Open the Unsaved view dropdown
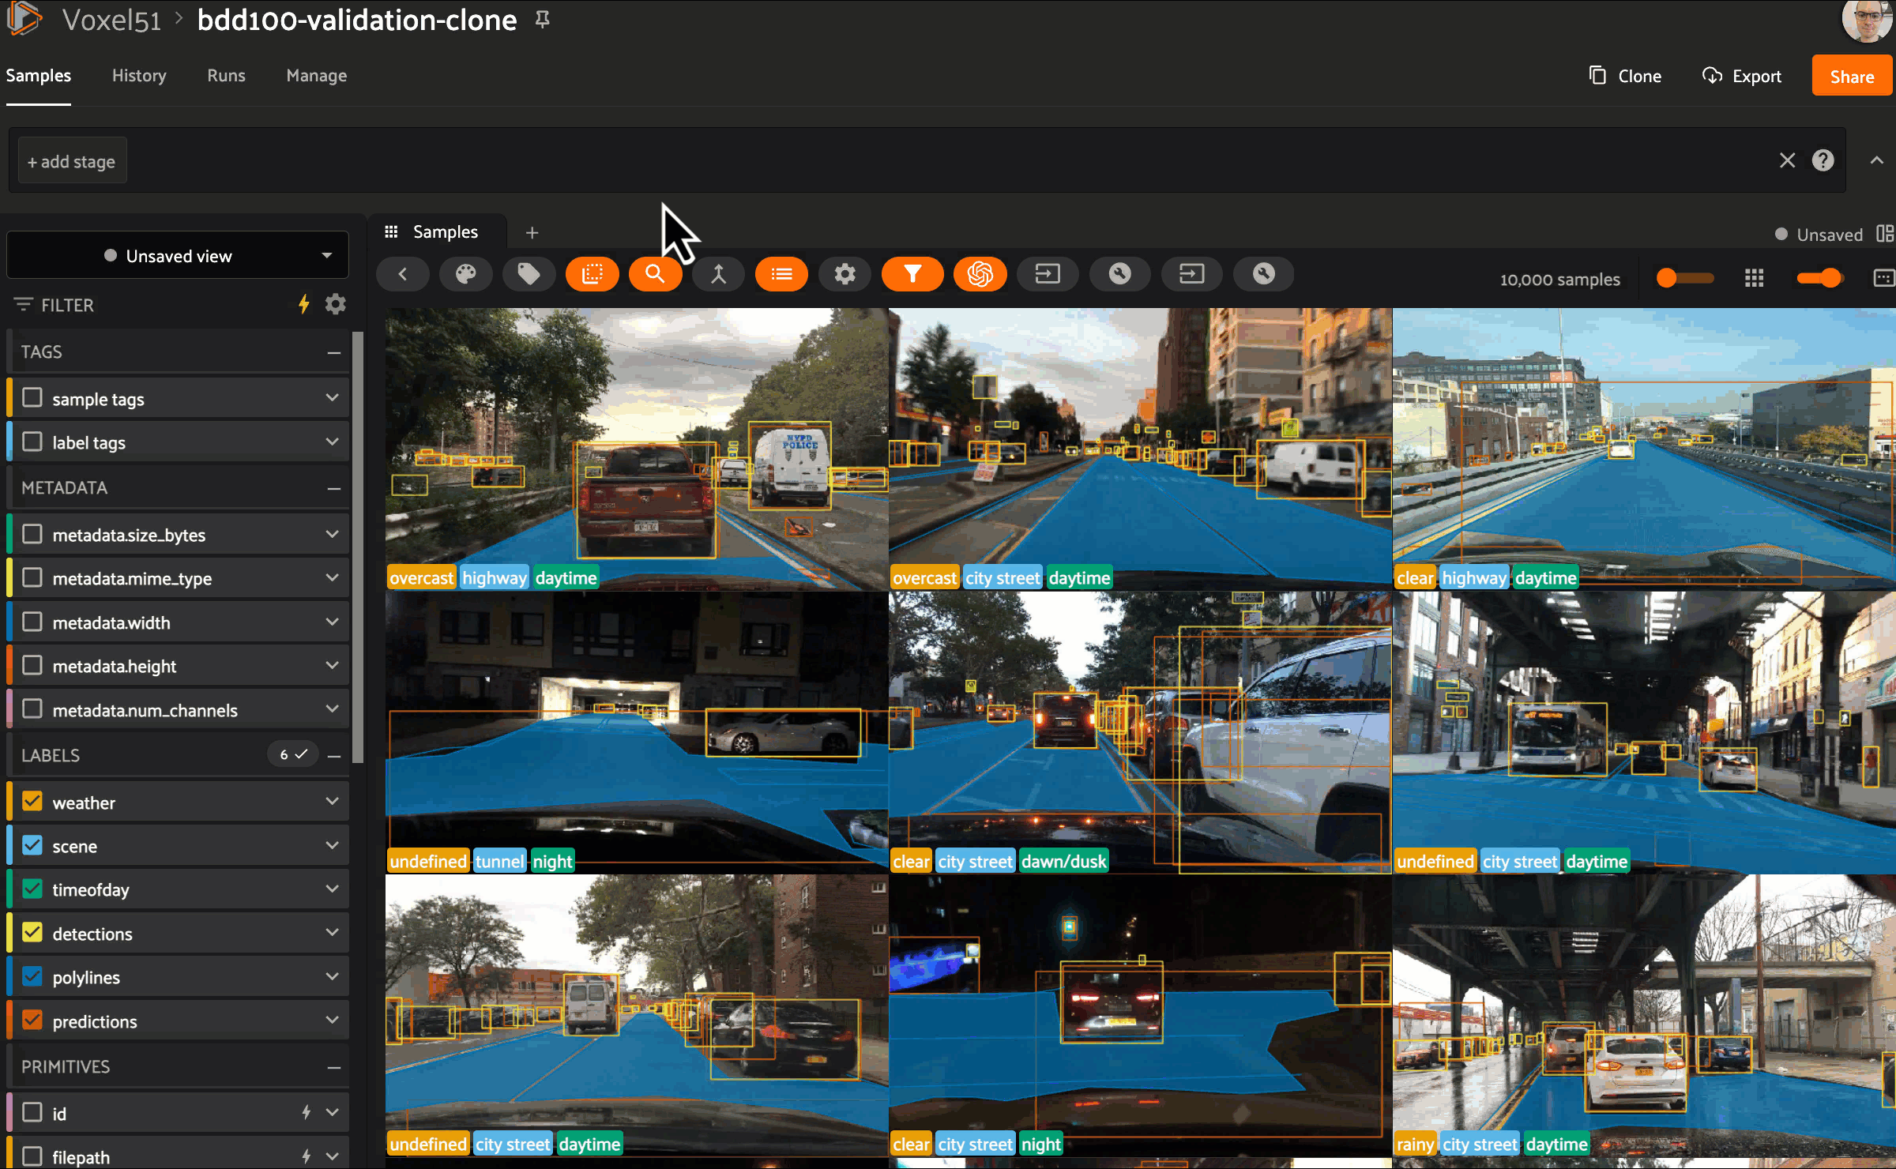 [x=178, y=255]
